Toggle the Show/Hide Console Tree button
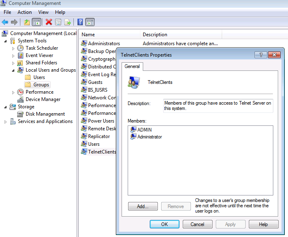 tap(36, 22)
